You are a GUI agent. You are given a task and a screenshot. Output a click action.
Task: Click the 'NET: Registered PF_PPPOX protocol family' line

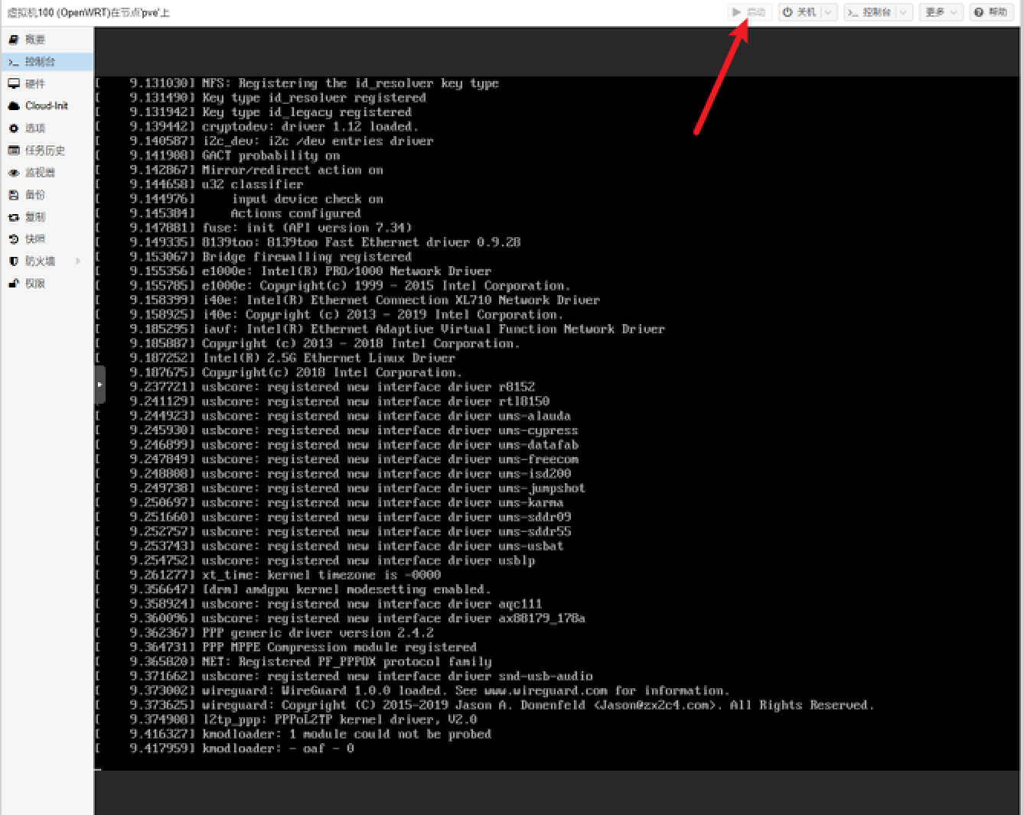pyautogui.click(x=347, y=661)
